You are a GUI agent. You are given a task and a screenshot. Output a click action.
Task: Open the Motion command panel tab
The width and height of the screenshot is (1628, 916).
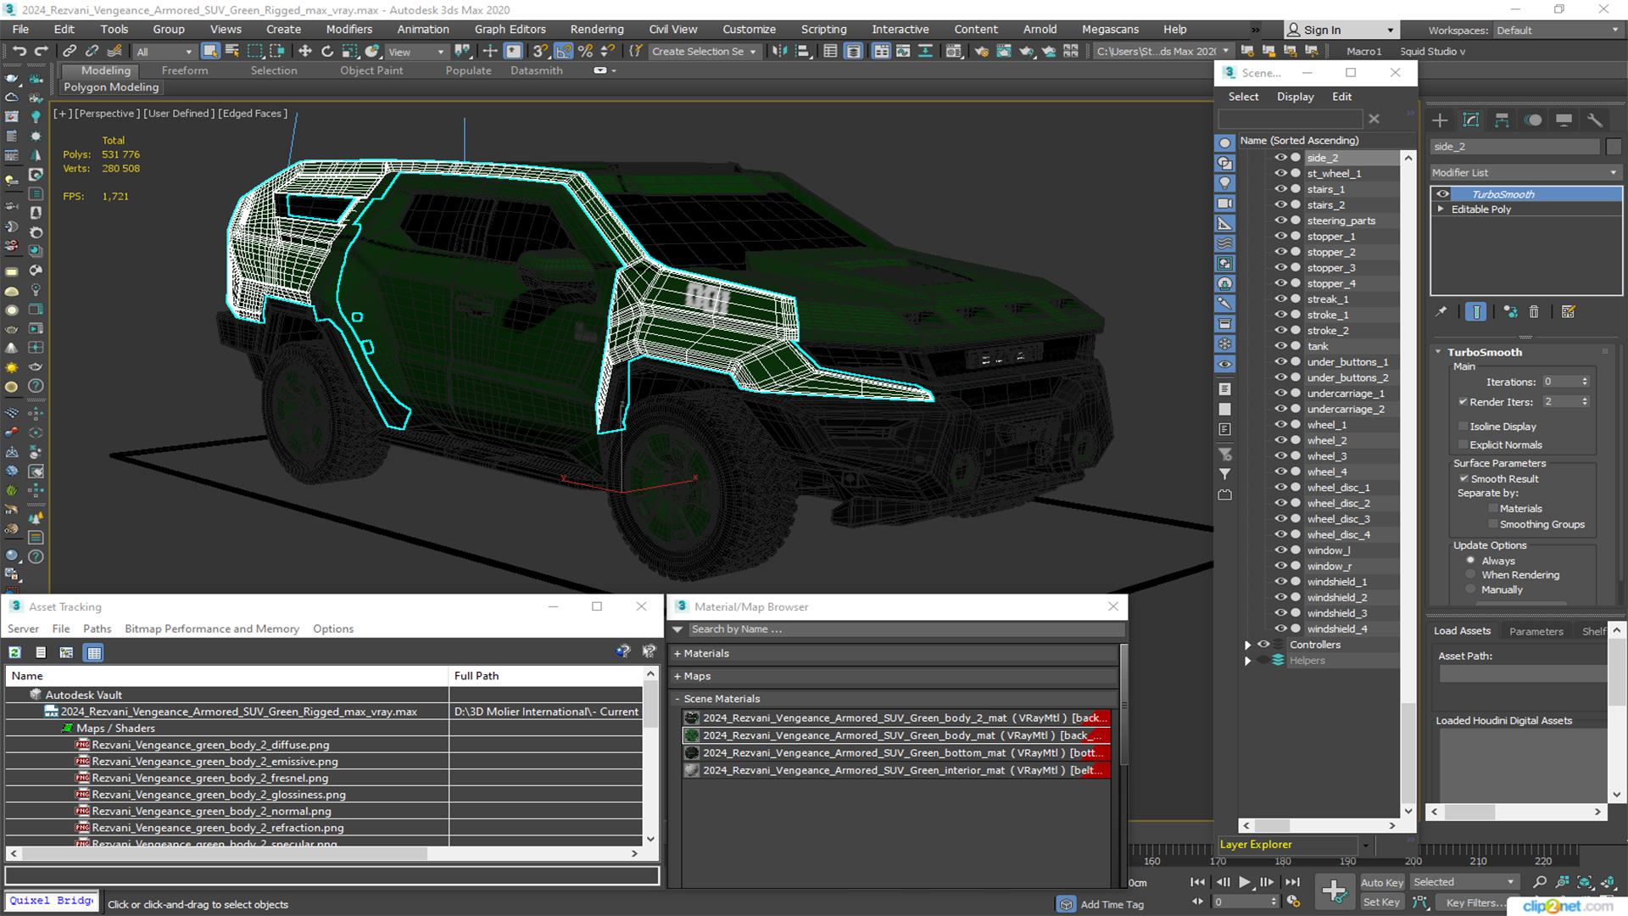1533,120
